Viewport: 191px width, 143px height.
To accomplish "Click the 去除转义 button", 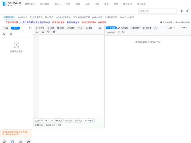I will point(78,120).
